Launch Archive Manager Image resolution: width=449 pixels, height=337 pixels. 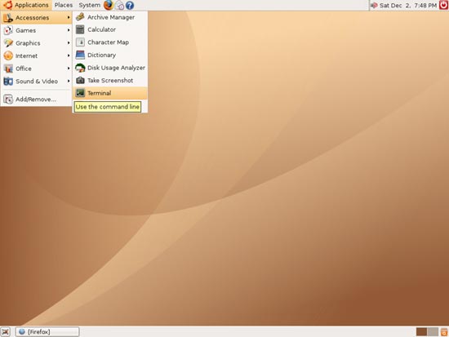click(x=110, y=17)
